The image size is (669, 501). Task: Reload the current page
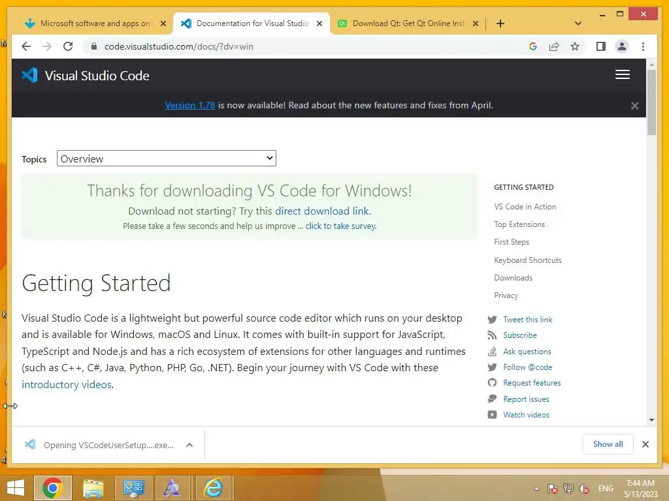click(x=68, y=46)
